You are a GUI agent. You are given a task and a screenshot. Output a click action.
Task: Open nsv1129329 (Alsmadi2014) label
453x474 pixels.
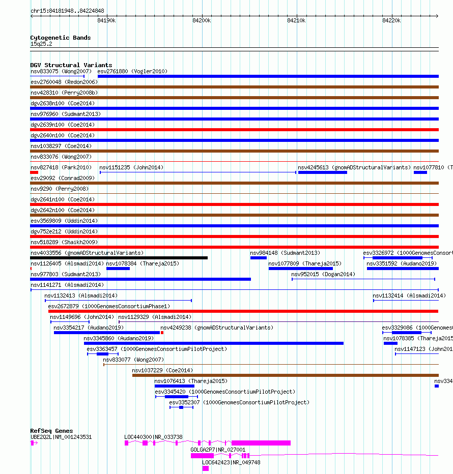coord(155,317)
